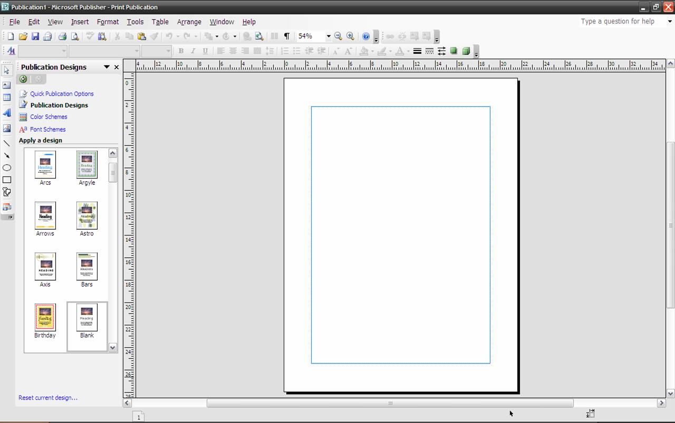Viewport: 675px width, 423px height.
Task: Open the Publication Designs task pane menu arrow
Action: click(107, 67)
